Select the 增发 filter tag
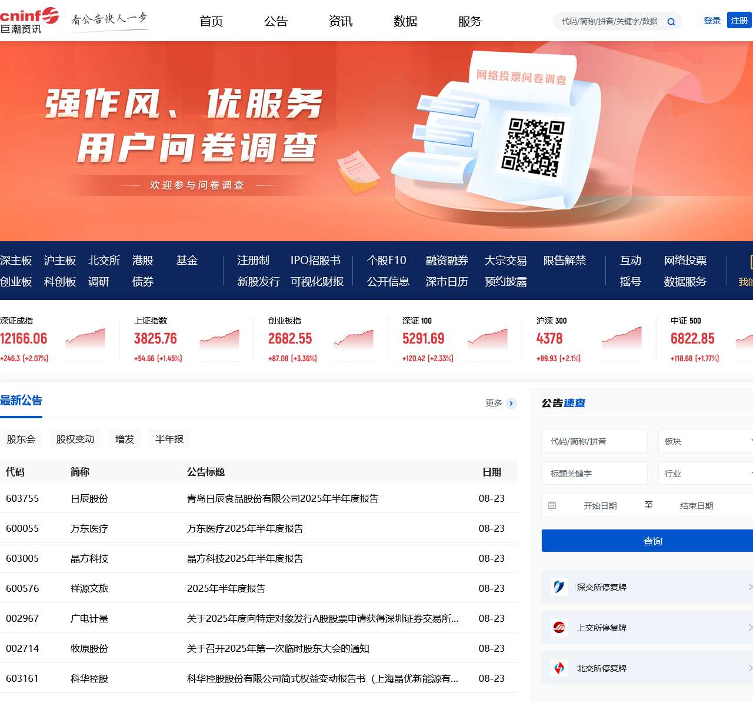Viewport: 753px width, 703px height. 124,438
